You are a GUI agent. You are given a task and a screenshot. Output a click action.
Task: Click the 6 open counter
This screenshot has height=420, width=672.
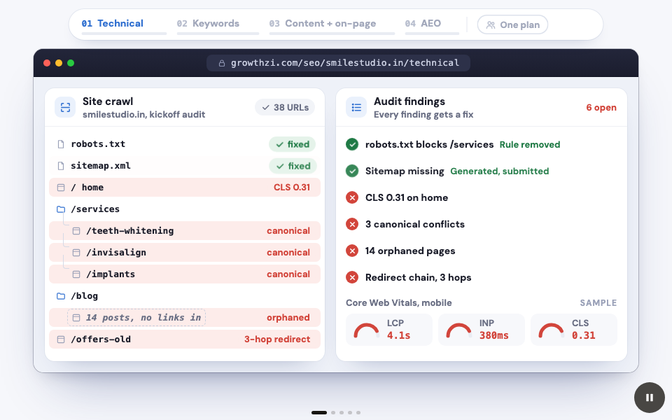click(x=601, y=108)
